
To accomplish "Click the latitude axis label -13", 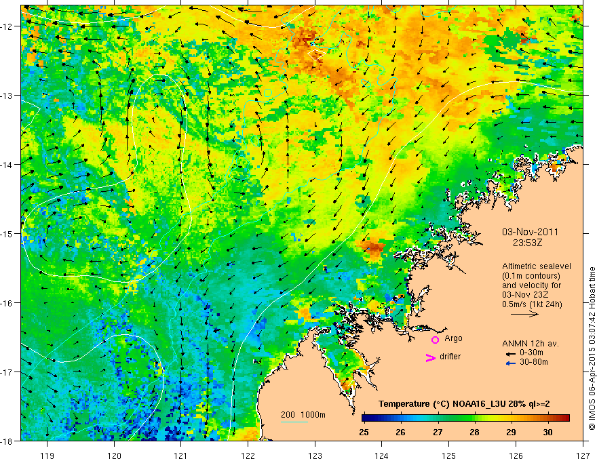I will click(x=7, y=96).
